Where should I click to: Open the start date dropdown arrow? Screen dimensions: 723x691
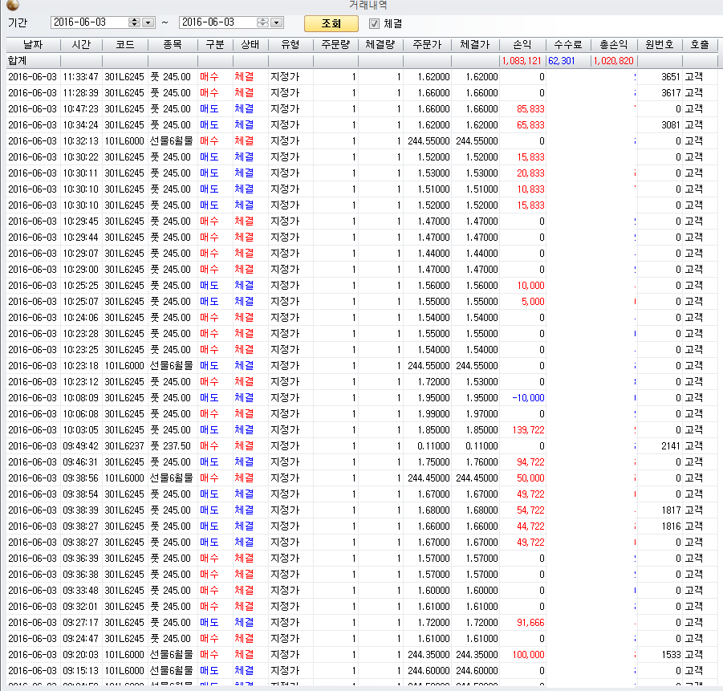[148, 22]
